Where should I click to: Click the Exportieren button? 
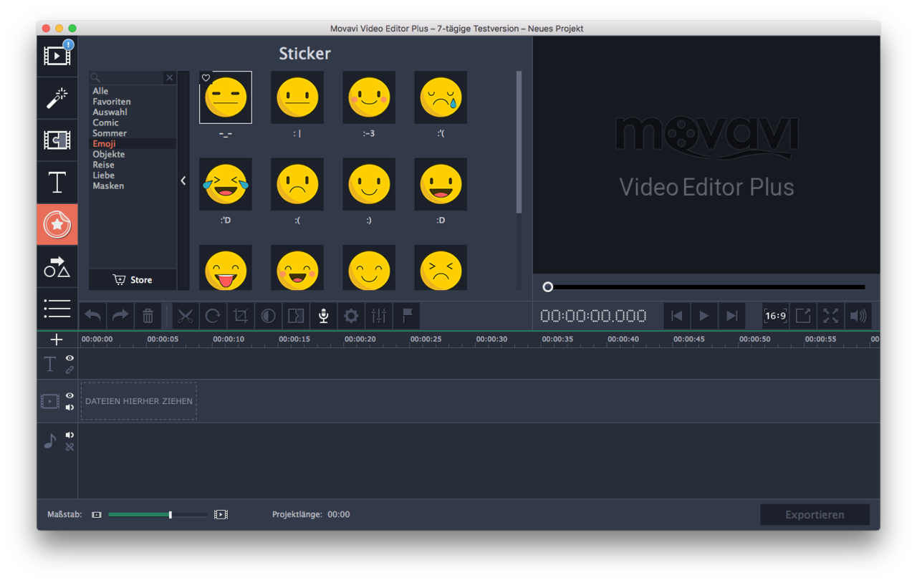click(x=815, y=515)
